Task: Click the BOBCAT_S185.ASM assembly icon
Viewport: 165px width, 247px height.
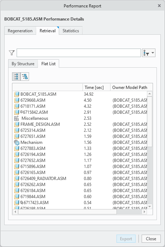Action: pyautogui.click(x=17, y=94)
